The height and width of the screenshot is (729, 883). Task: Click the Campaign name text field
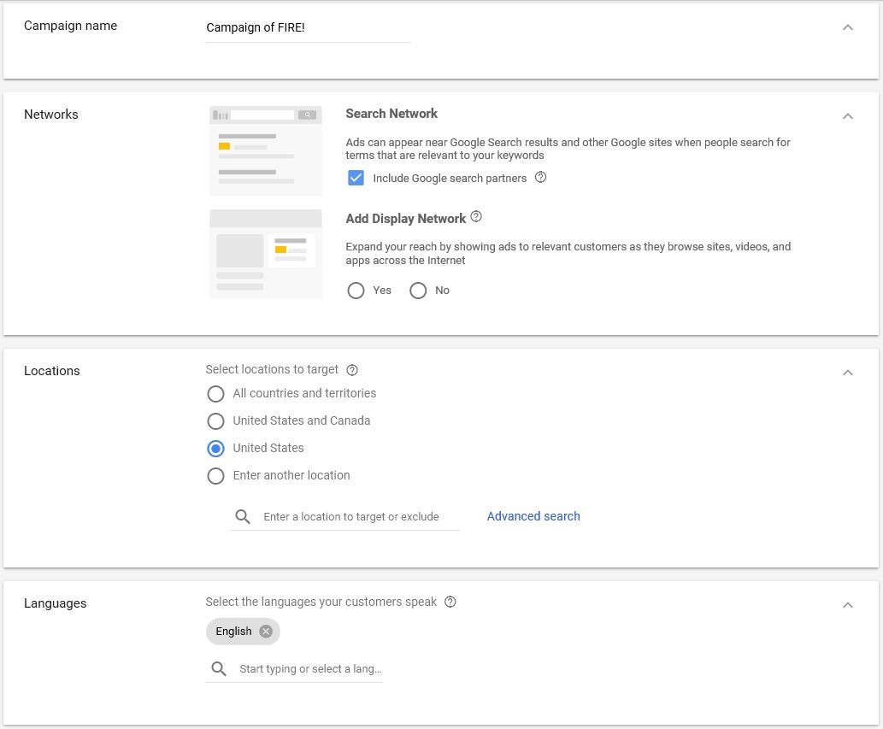(308, 29)
